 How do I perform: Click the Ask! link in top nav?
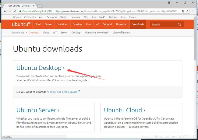tap(41, 17)
